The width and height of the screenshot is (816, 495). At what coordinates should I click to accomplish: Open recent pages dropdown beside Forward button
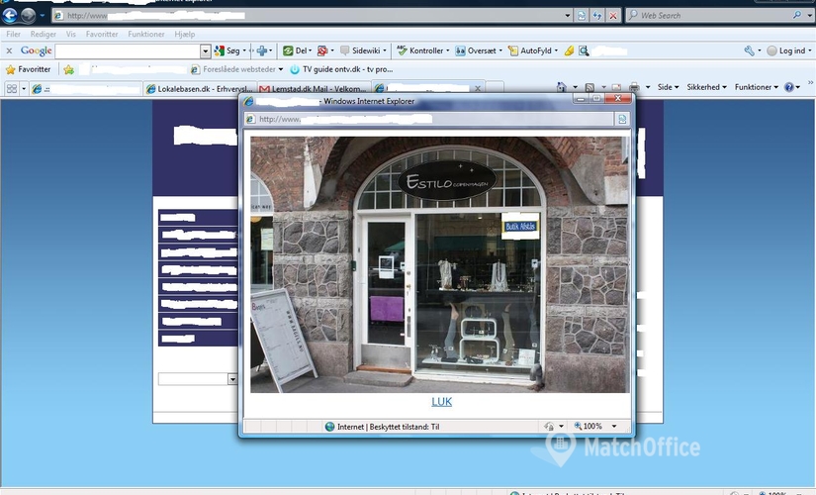[43, 16]
